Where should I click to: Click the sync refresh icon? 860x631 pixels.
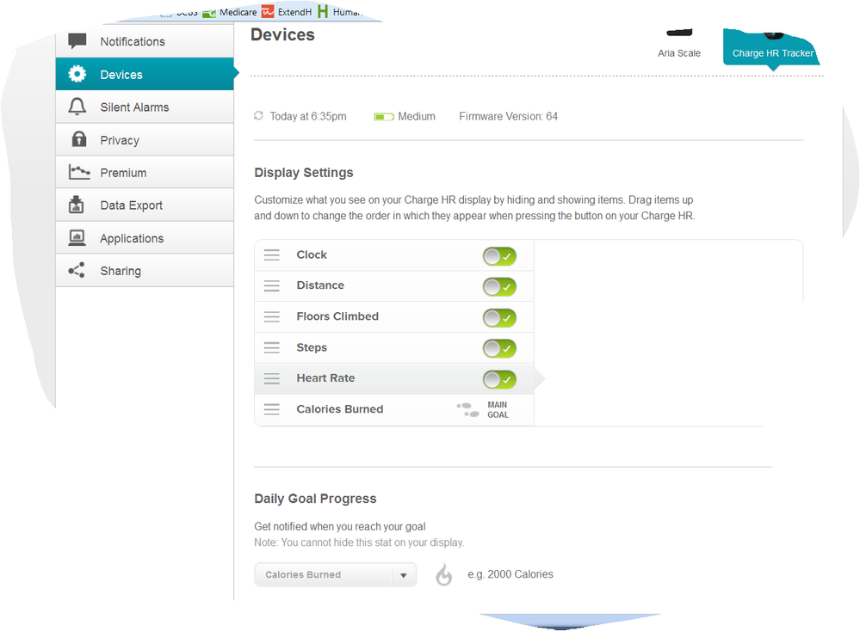(x=258, y=115)
